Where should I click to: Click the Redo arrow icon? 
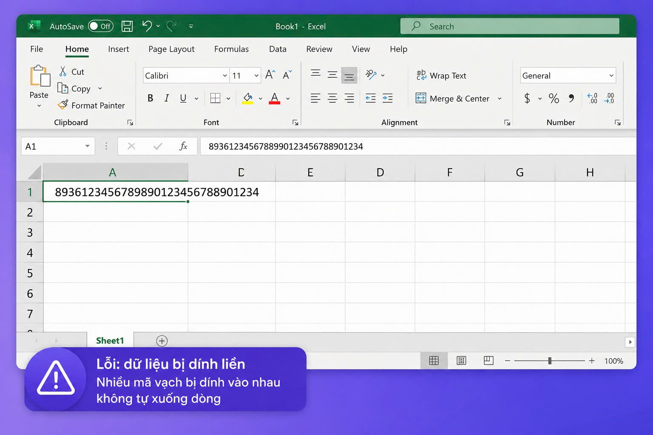(171, 26)
